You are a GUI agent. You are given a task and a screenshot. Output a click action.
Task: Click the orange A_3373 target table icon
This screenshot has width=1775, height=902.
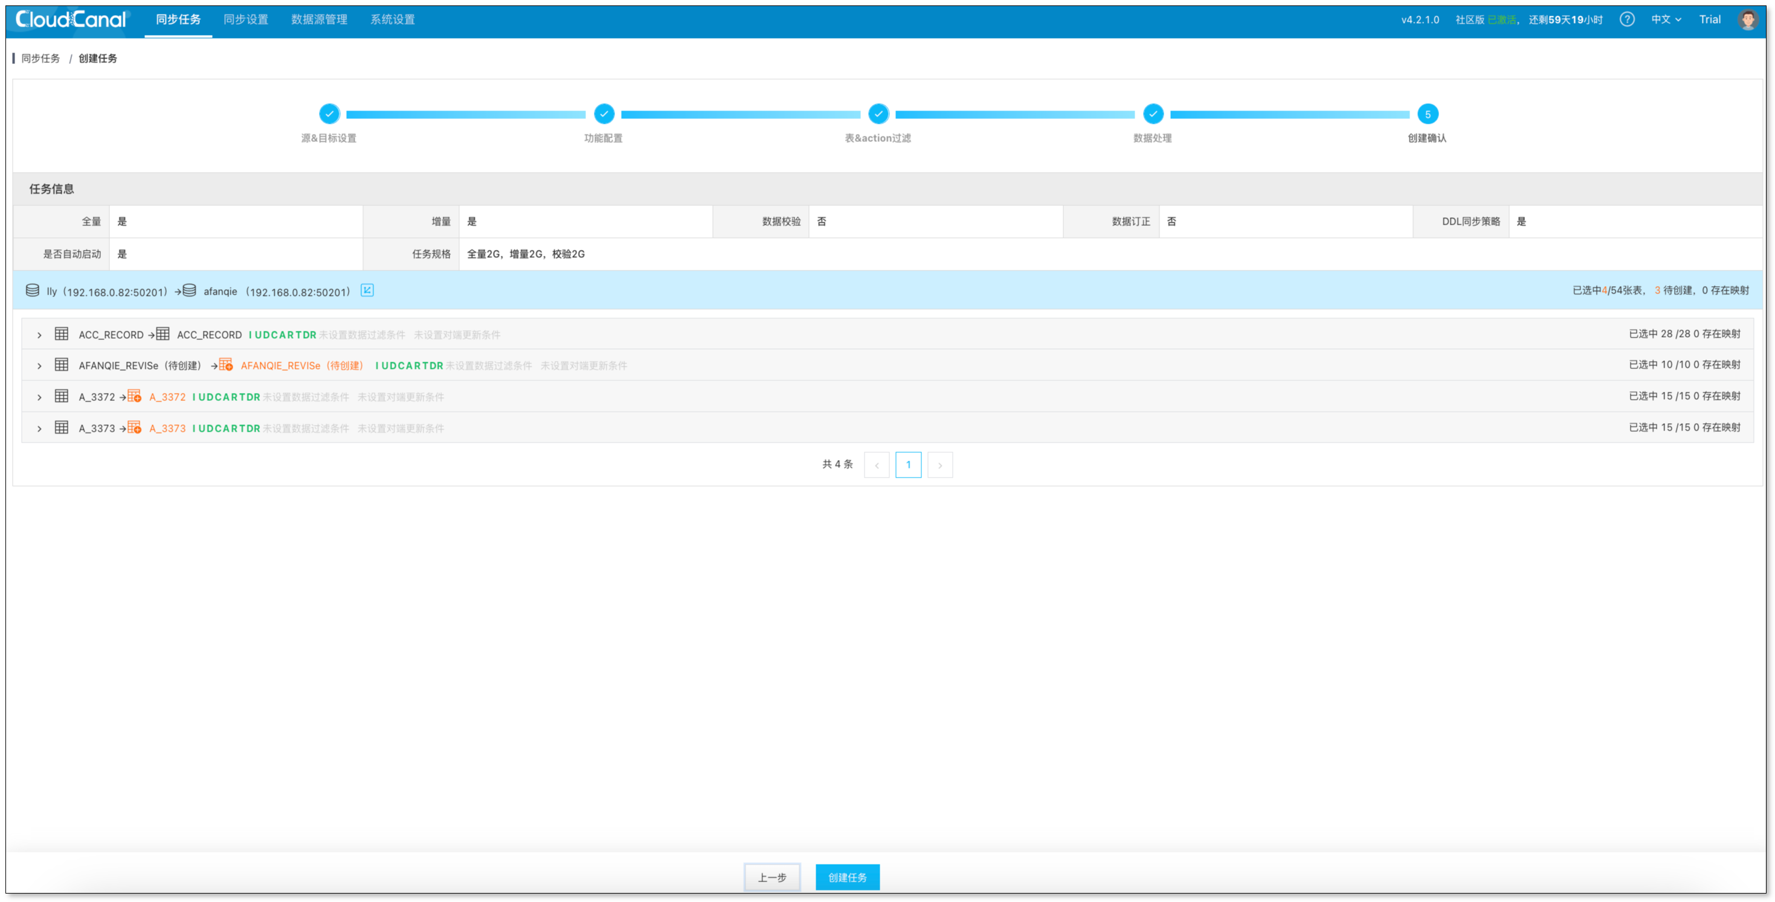[x=134, y=427]
